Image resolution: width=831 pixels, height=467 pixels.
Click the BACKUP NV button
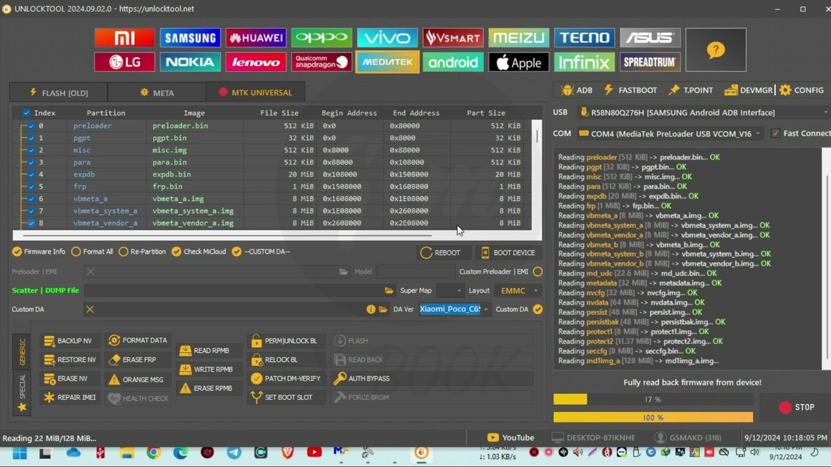point(69,341)
